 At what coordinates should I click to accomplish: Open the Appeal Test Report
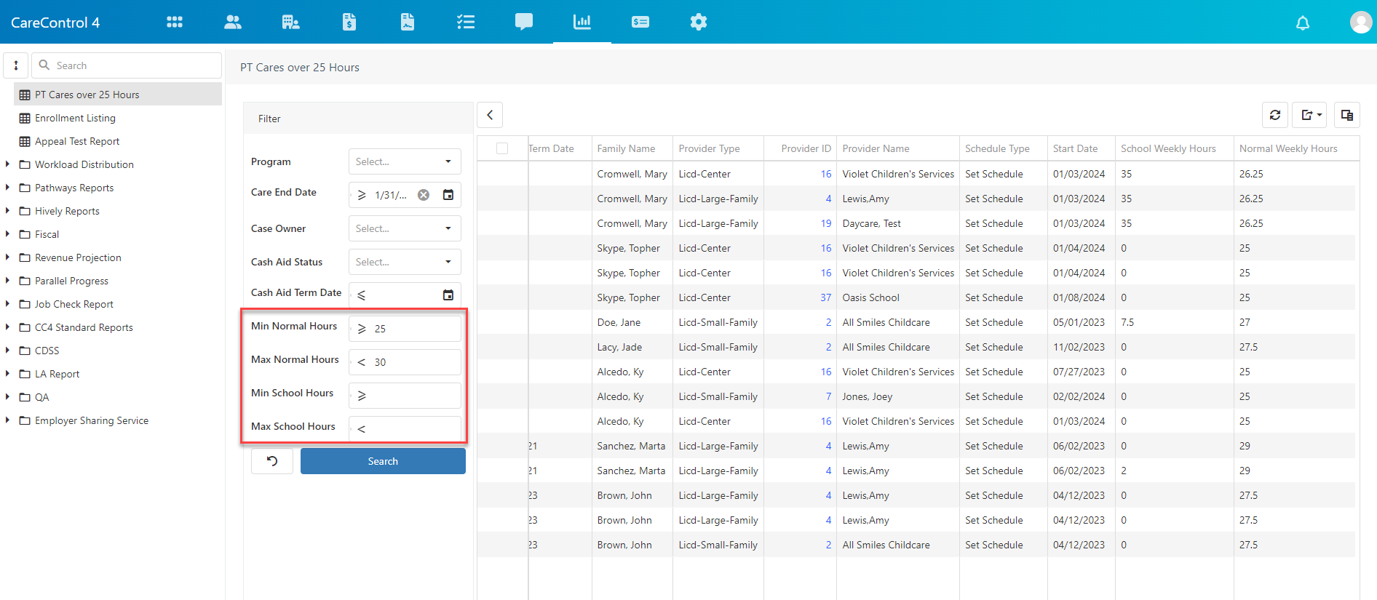(x=77, y=141)
